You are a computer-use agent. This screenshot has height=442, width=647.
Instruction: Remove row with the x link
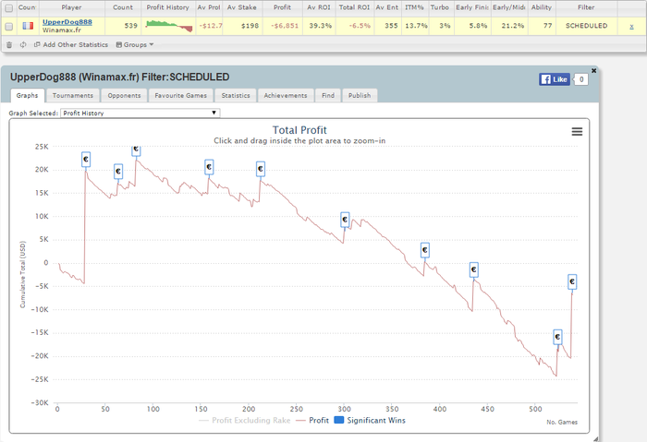point(631,27)
